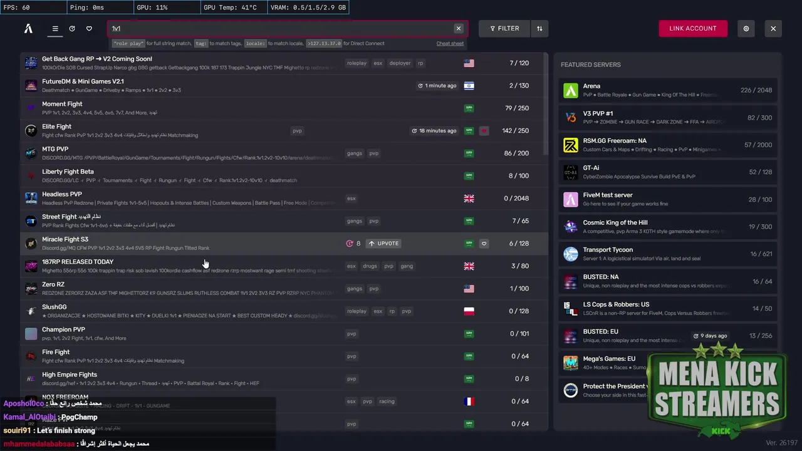Click the Elite Fight server icon
The height and width of the screenshot is (451, 802).
pyautogui.click(x=31, y=131)
